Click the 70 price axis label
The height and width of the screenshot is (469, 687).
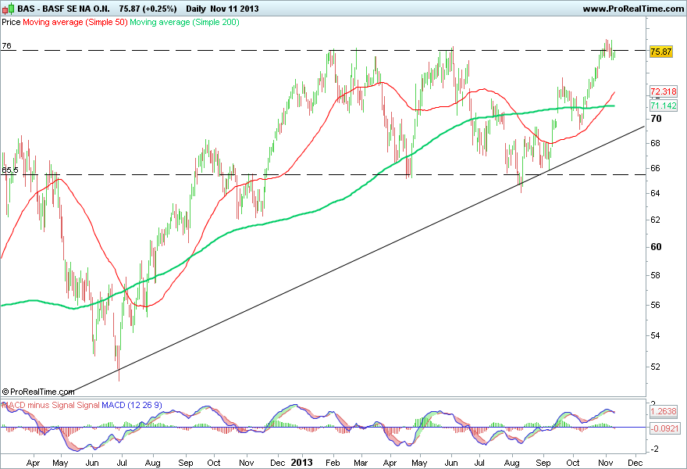(x=656, y=119)
